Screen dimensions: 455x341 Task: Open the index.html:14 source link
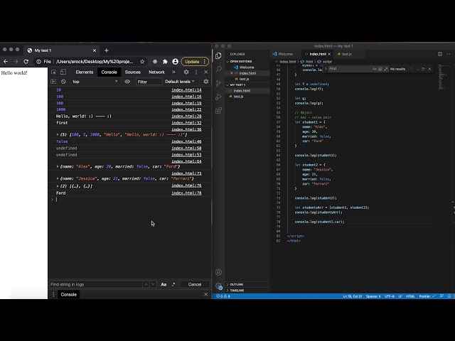pyautogui.click(x=186, y=90)
